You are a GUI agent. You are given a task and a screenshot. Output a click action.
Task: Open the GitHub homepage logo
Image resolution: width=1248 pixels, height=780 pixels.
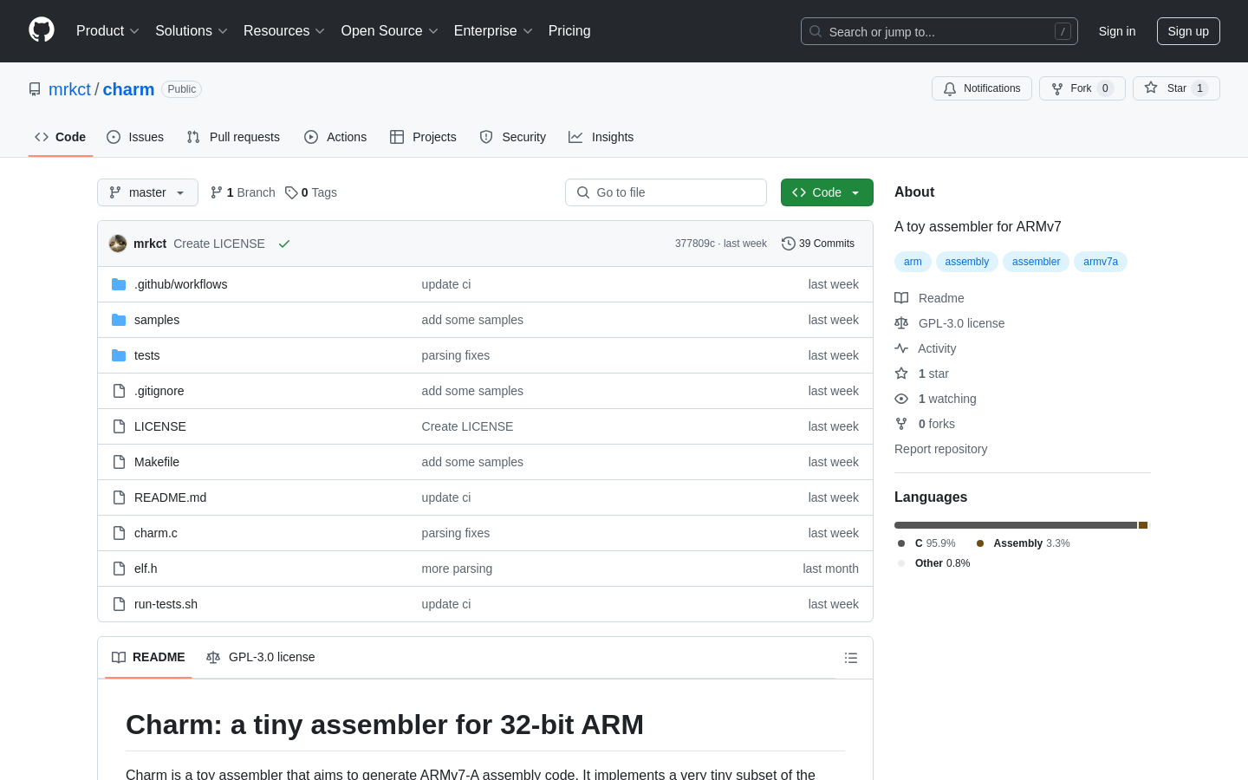pyautogui.click(x=42, y=30)
